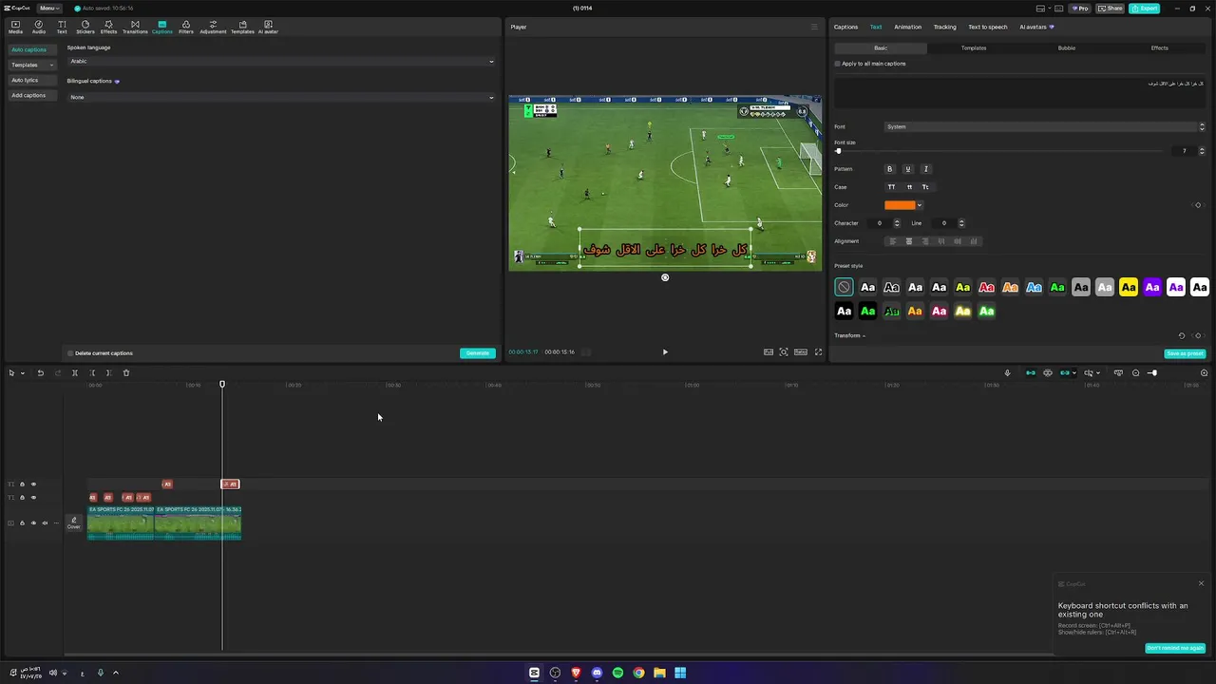
Task: Click the Delete trash icon in timeline
Action: click(125, 372)
